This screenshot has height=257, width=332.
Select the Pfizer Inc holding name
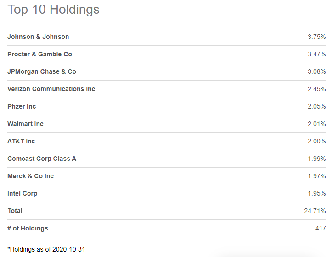point(22,106)
